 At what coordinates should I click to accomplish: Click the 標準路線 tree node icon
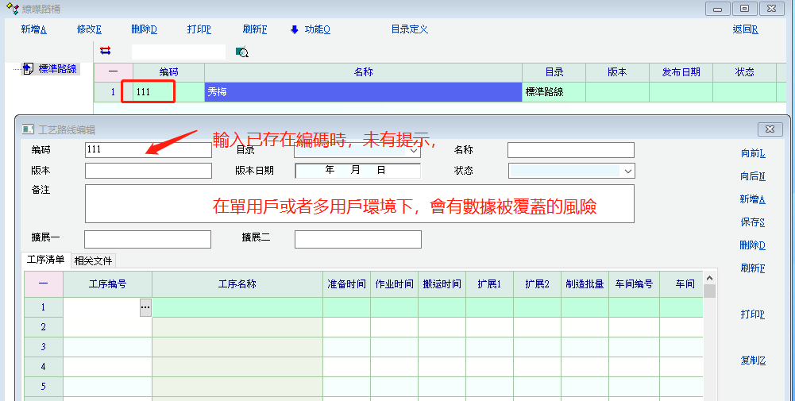click(28, 69)
